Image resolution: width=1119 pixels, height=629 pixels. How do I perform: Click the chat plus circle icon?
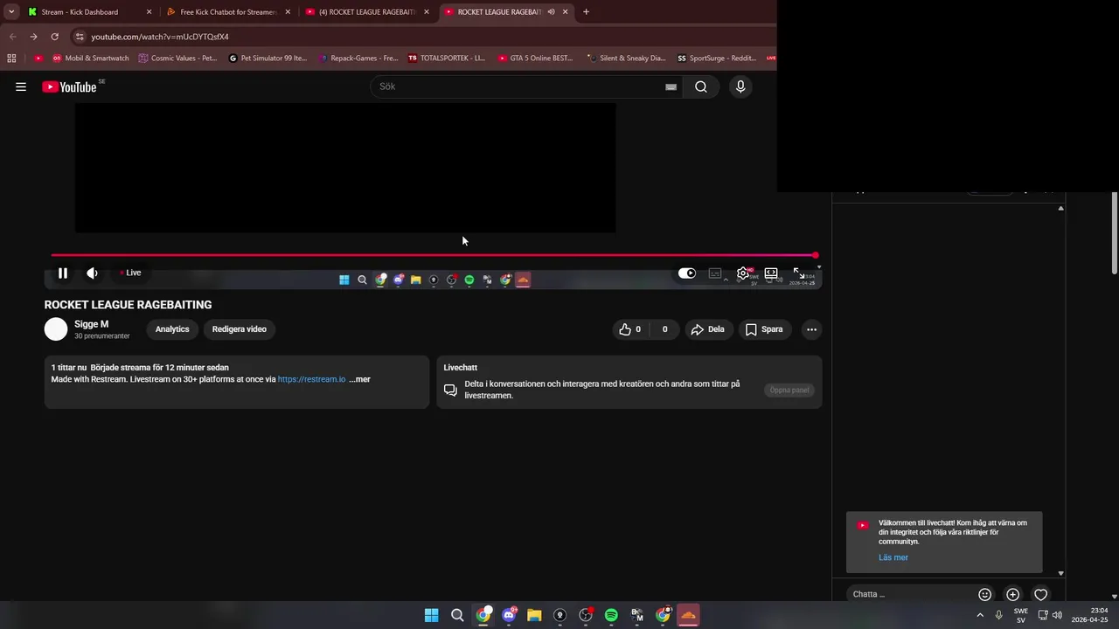(x=1013, y=594)
